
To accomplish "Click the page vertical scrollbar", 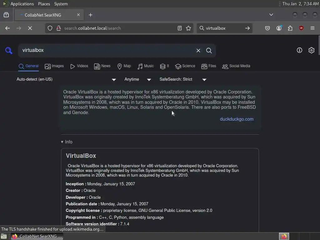I will click(x=319, y=45).
